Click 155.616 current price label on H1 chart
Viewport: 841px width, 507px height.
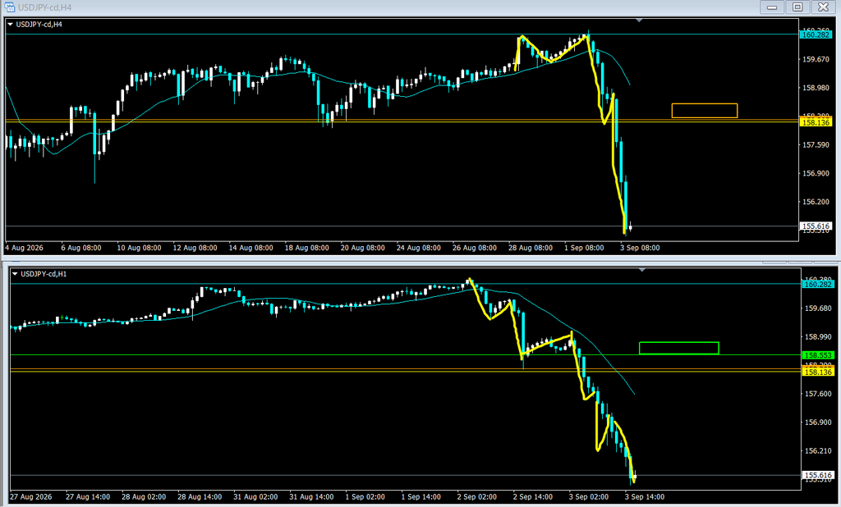click(818, 475)
